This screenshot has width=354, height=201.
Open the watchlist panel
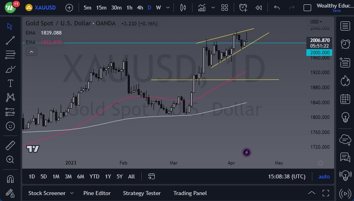345,26
